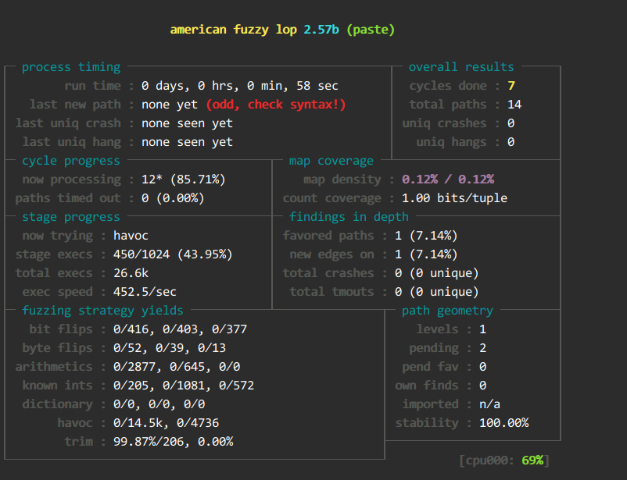Click the 'last uniq hang' label
This screenshot has height=480, width=627.
(72, 142)
